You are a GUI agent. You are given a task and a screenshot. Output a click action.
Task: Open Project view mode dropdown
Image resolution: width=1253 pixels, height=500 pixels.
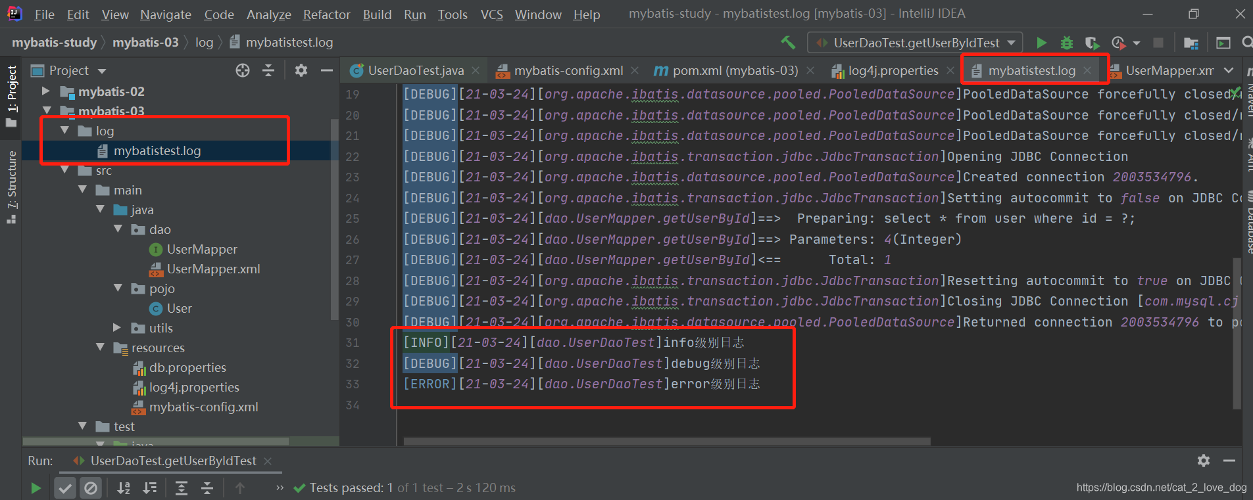(x=102, y=71)
